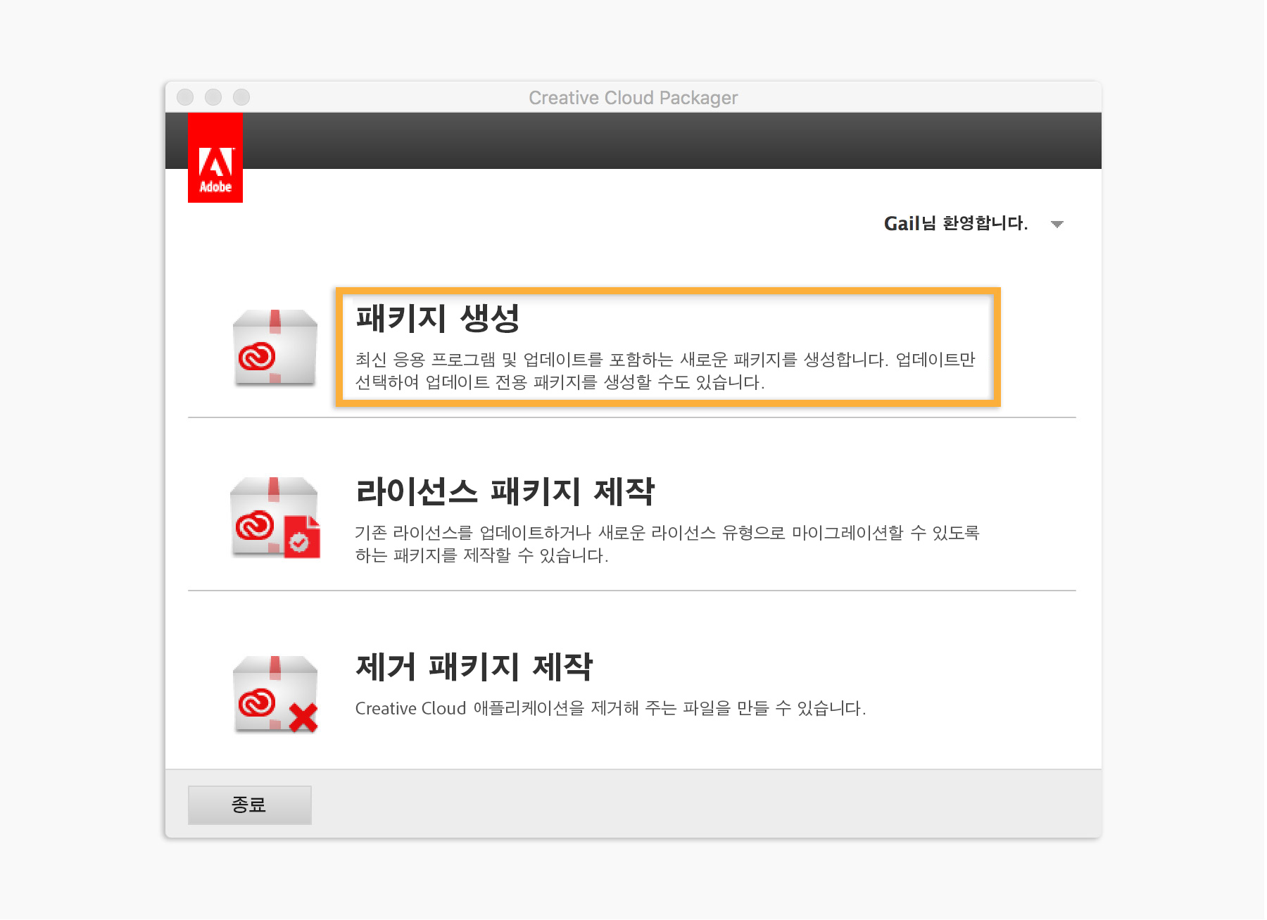
Task: Click the Gail님 환영합니다 welcome text
Action: pos(956,224)
